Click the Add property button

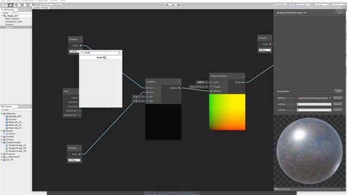pos(338,92)
